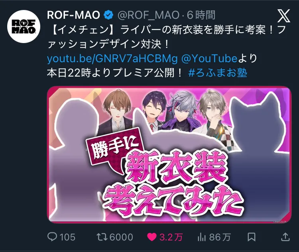Open the @YouTube mention
This screenshot has width=299, height=252.
tap(209, 58)
